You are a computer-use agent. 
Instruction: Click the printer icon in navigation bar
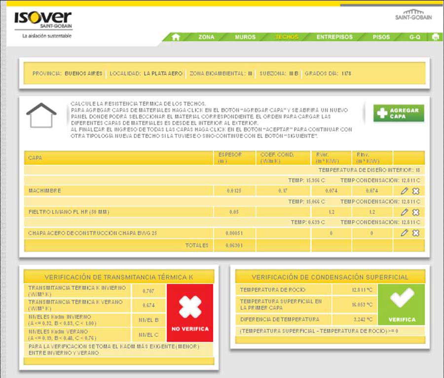[435, 37]
